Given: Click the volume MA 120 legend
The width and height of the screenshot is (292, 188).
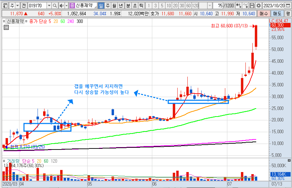Looking at the screenshot, I should (x=54, y=161).
